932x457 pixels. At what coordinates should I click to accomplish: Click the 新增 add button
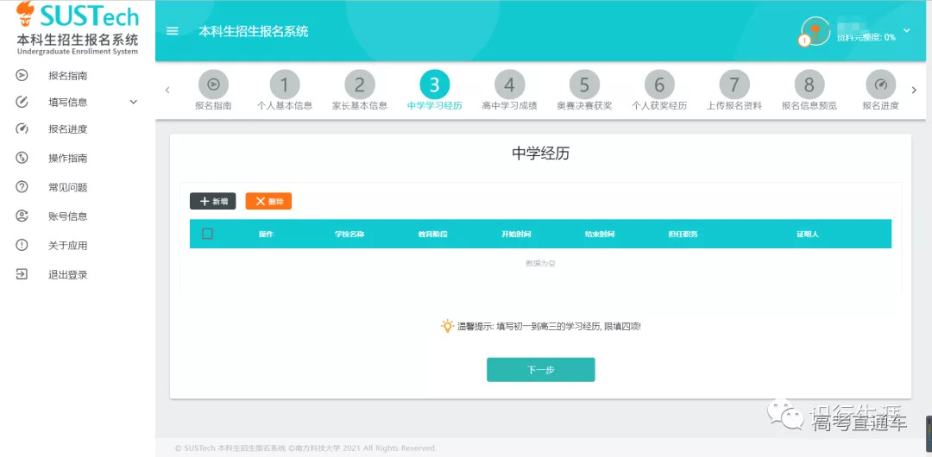213,202
